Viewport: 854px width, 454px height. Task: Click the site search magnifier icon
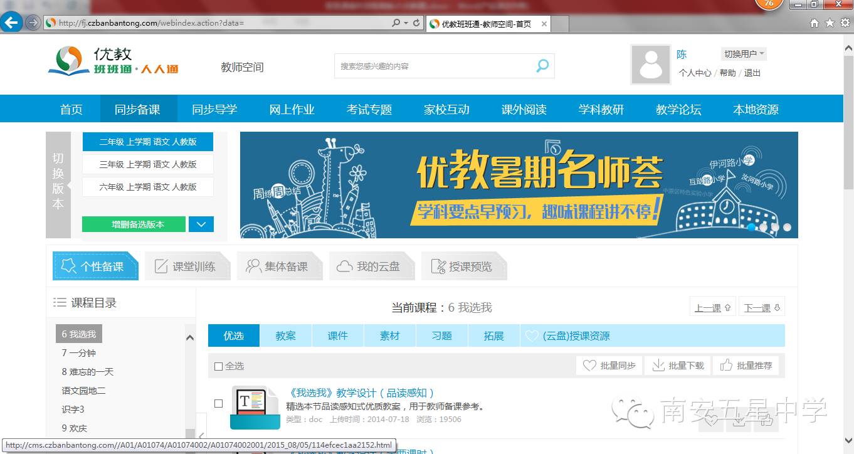point(542,66)
